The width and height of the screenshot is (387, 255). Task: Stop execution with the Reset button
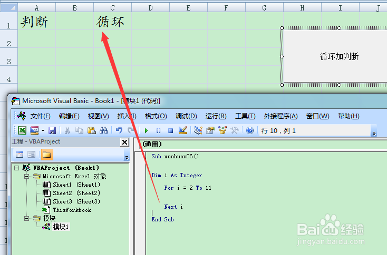point(170,130)
